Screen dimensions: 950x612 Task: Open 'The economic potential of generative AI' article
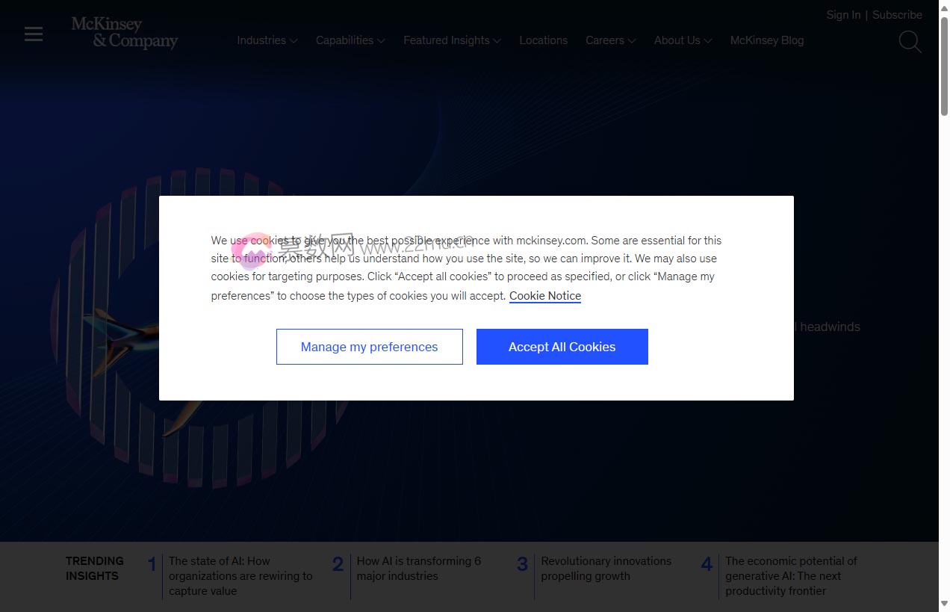(790, 575)
